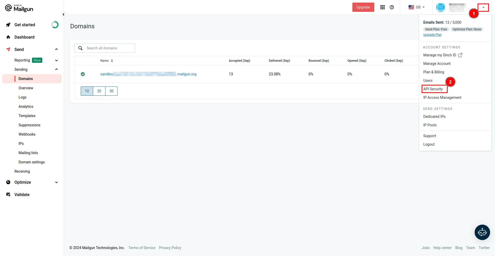
Task: Open IP Pools menu item
Action: point(430,125)
